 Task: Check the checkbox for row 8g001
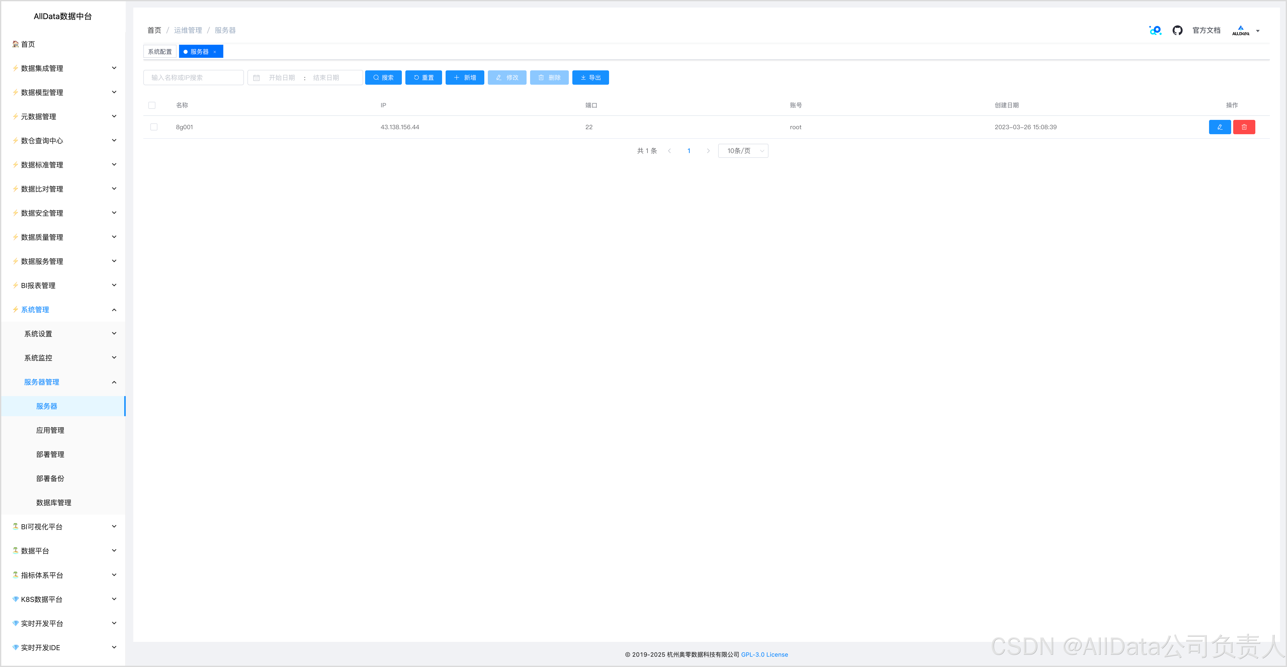tap(154, 127)
